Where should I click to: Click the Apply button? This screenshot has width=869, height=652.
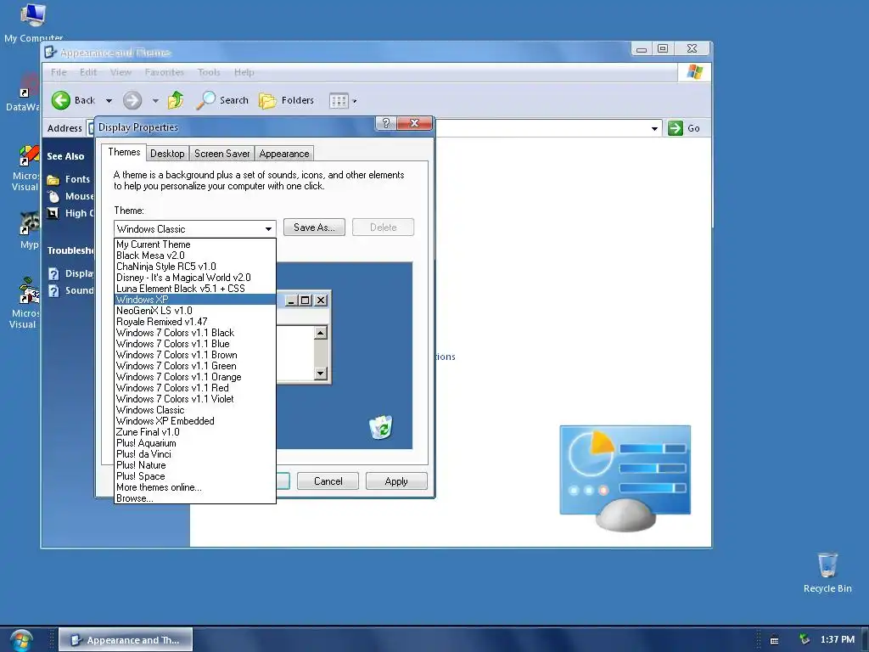(x=396, y=481)
